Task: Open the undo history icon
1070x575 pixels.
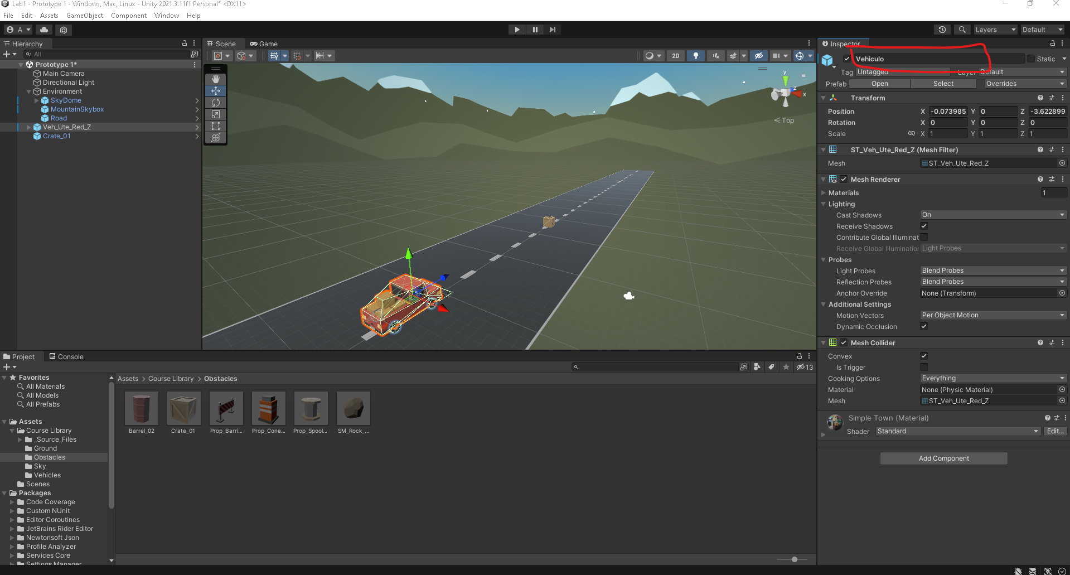Action: (x=942, y=30)
